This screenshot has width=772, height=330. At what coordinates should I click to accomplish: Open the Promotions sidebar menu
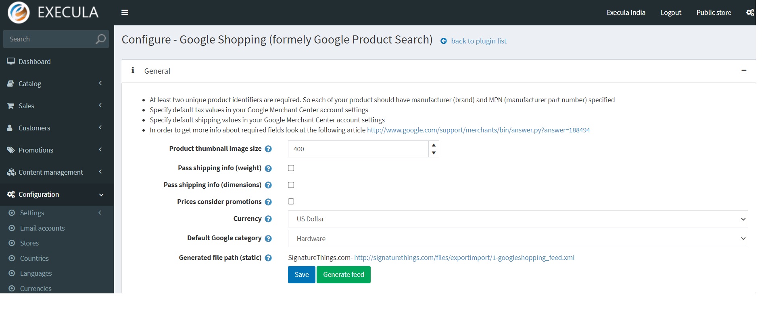[x=35, y=150]
